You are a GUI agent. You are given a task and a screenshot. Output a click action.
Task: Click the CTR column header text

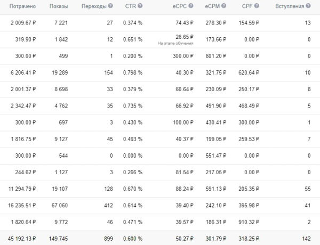[x=129, y=6]
